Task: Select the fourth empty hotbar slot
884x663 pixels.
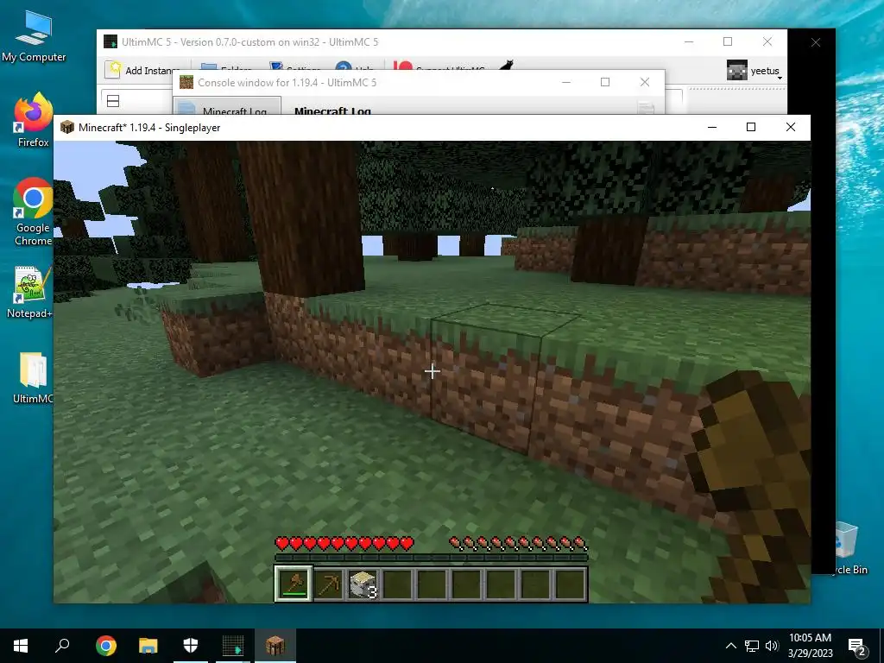Action: [501, 584]
